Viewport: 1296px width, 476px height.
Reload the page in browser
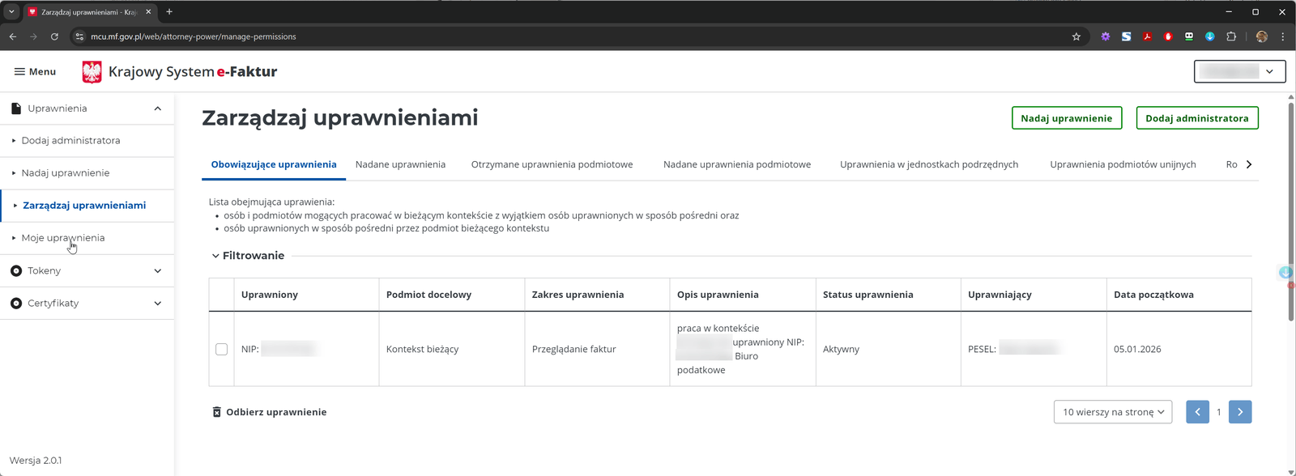pyautogui.click(x=54, y=36)
